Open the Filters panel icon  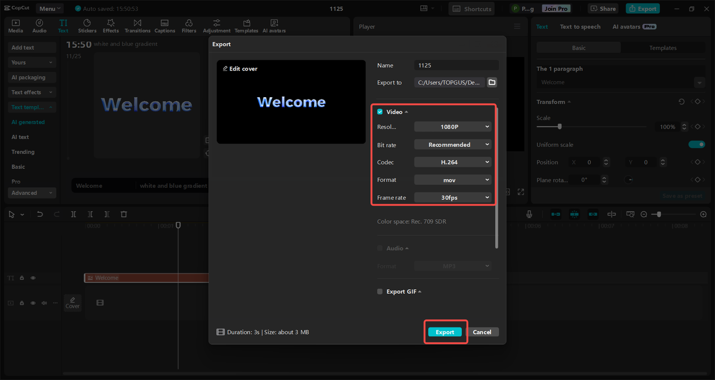tap(189, 26)
